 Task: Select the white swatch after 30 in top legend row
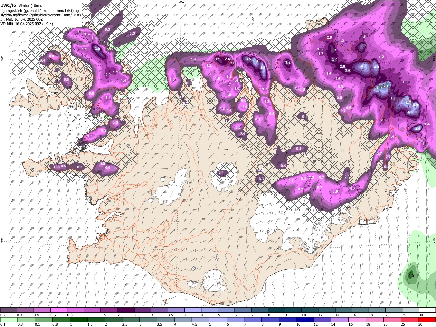point(427,310)
